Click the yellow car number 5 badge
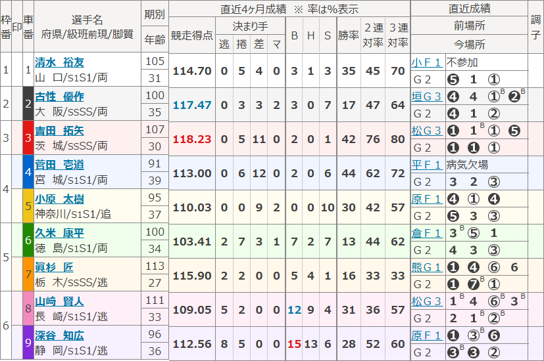 (x=28, y=206)
